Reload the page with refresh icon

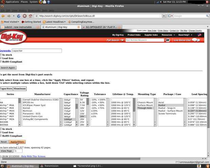coord(19,16)
